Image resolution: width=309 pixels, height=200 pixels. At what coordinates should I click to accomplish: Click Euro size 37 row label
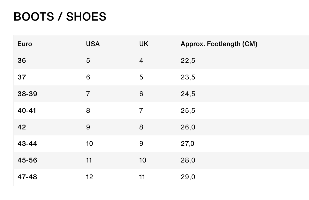coord(22,77)
